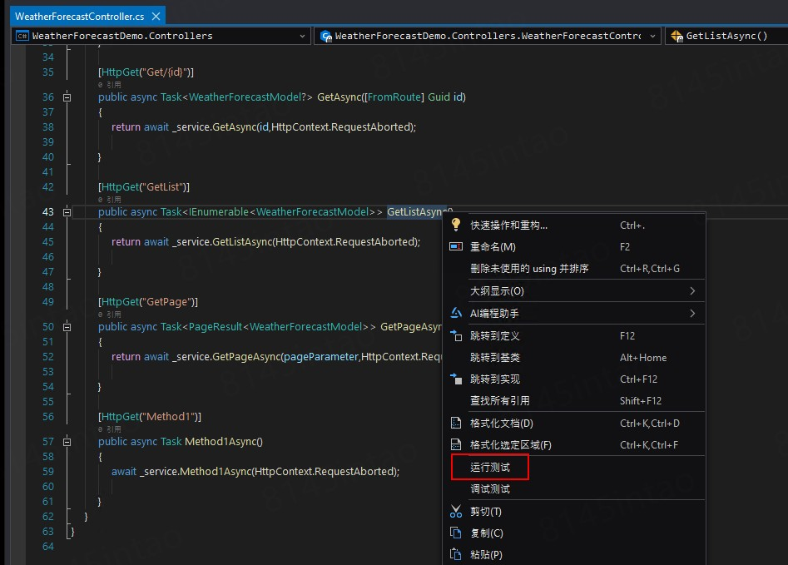
Task: Collapse the GetAsync method at line 36
Action: 67,97
